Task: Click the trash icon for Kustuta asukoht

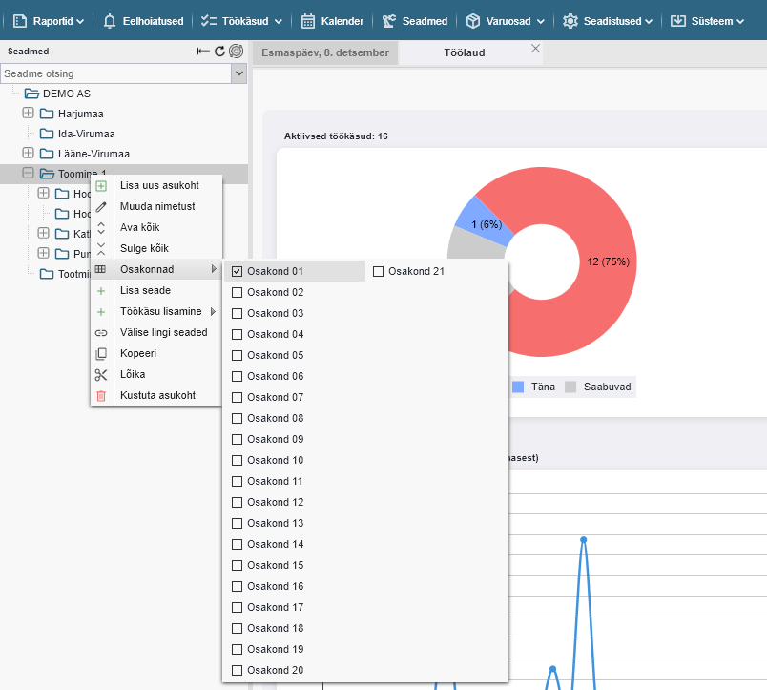Action: point(101,395)
